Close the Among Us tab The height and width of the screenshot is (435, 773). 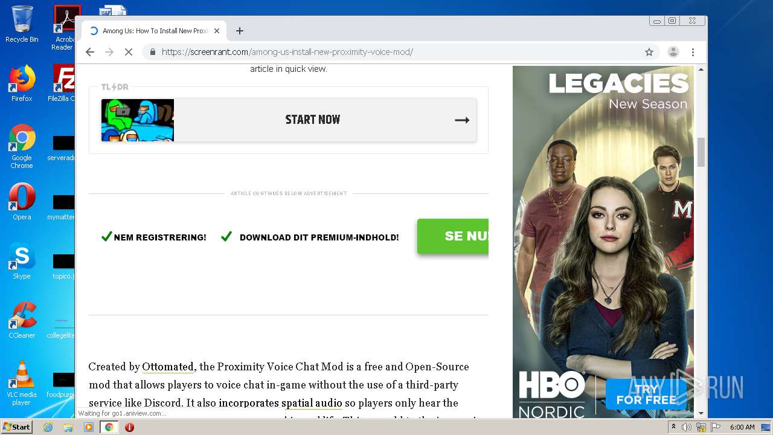217,31
